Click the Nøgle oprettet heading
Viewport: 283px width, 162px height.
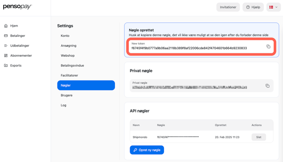141,30
